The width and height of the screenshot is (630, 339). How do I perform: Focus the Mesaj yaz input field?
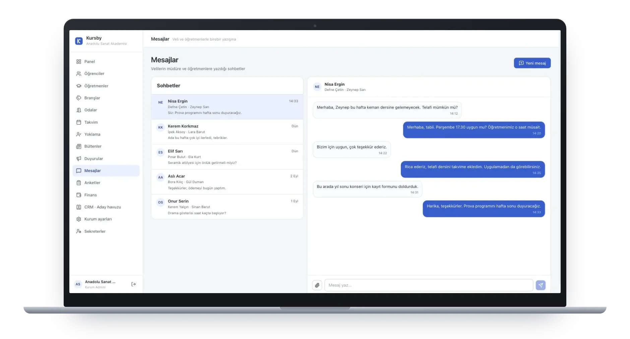pyautogui.click(x=429, y=285)
